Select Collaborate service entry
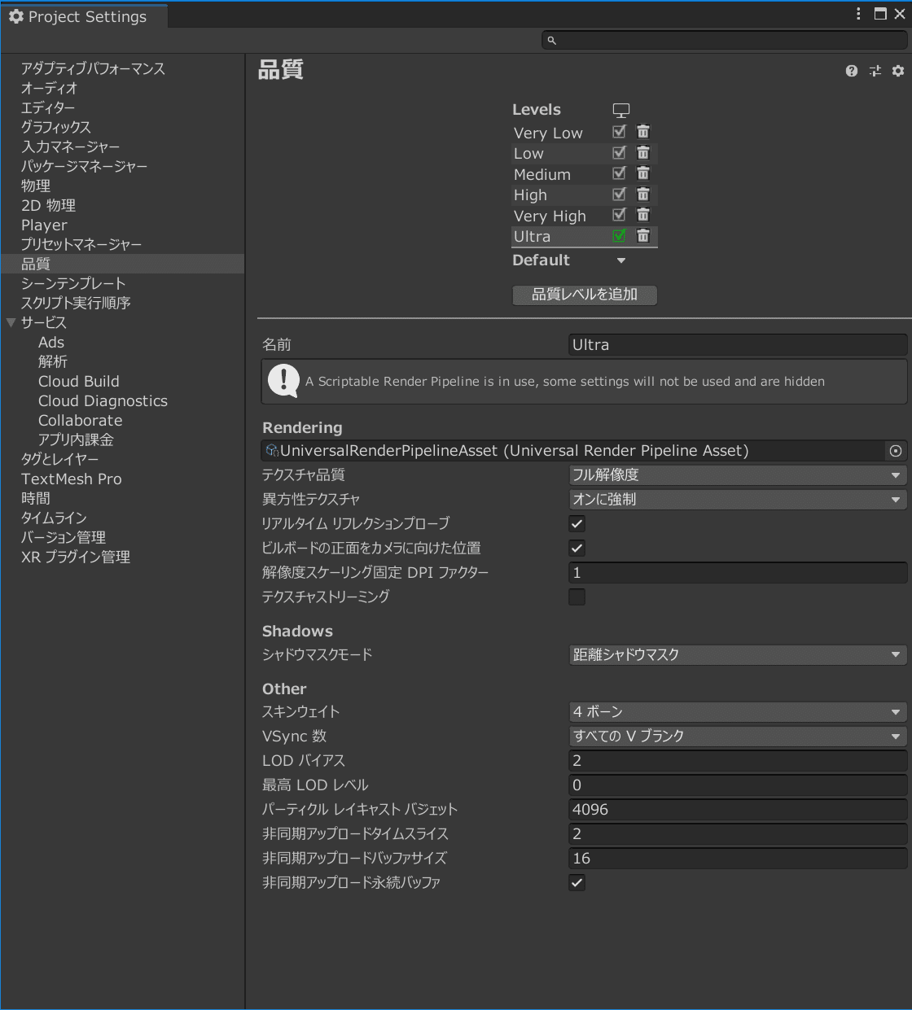Image resolution: width=912 pixels, height=1010 pixels. coord(81,420)
